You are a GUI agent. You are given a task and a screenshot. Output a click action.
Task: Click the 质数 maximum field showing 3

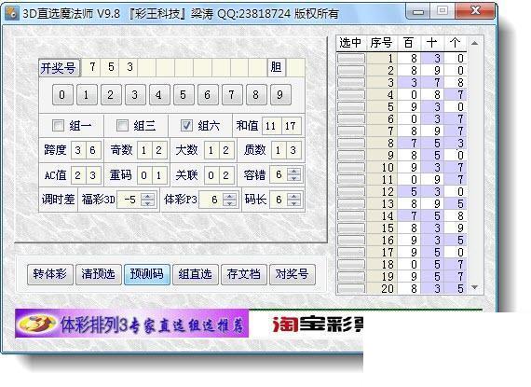click(293, 150)
